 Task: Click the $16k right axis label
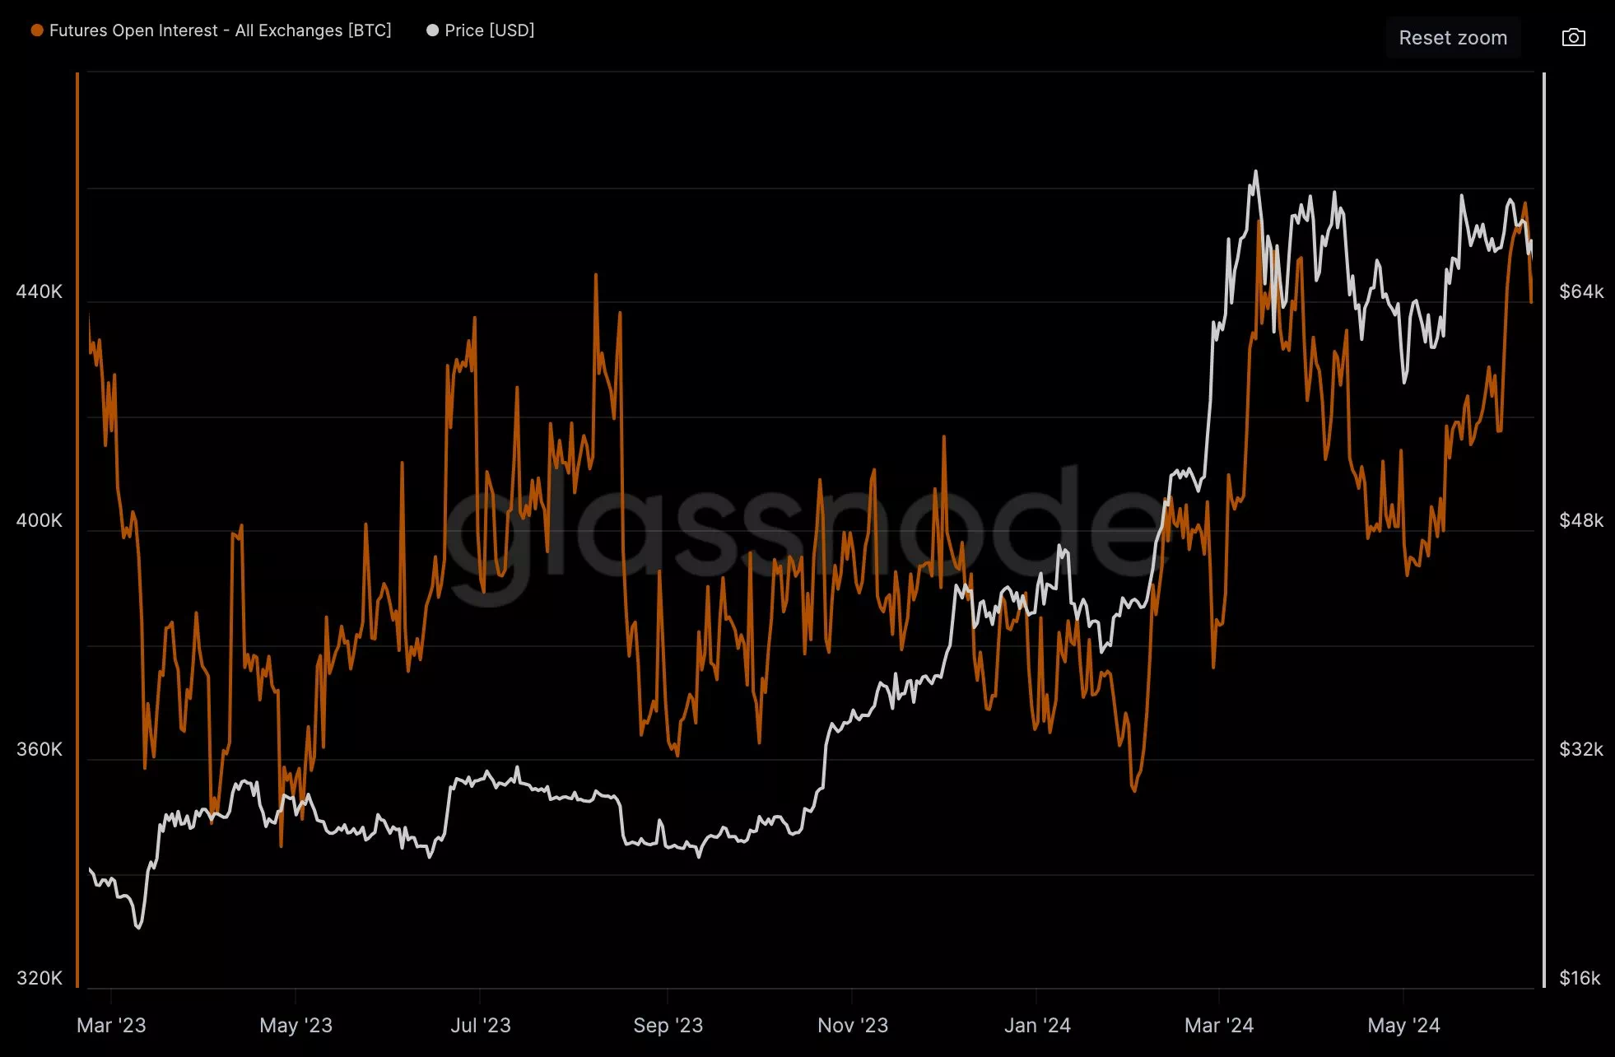point(1580,978)
